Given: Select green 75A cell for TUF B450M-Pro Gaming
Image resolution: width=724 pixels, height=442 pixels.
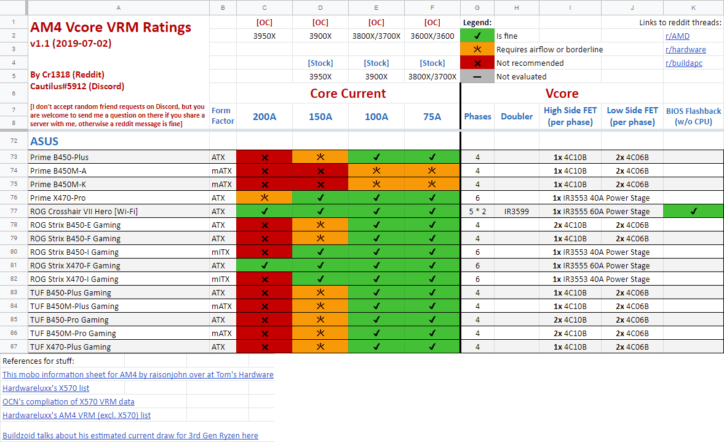Looking at the screenshot, I should click(432, 333).
